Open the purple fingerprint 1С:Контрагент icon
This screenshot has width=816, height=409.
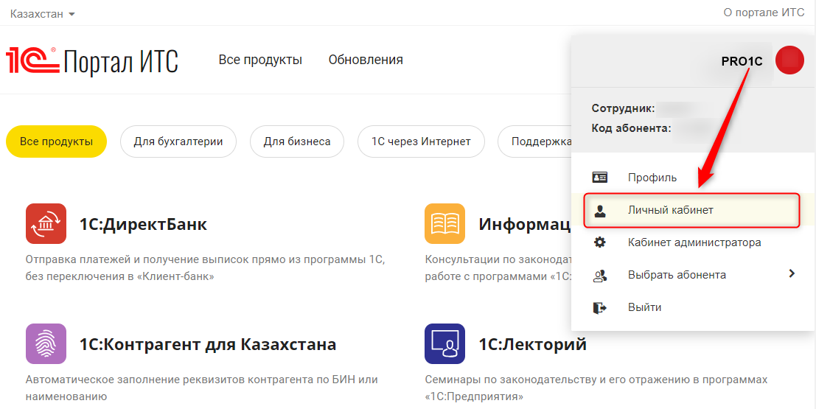[46, 344]
